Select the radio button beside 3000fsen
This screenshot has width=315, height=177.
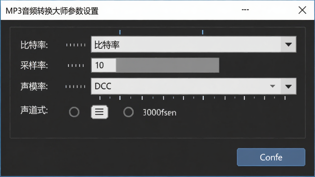click(x=129, y=112)
